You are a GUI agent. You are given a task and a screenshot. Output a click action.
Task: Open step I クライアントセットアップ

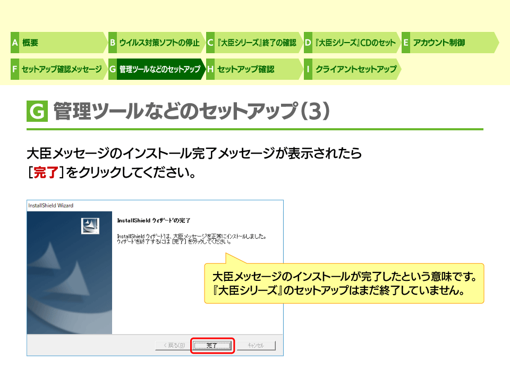click(352, 69)
